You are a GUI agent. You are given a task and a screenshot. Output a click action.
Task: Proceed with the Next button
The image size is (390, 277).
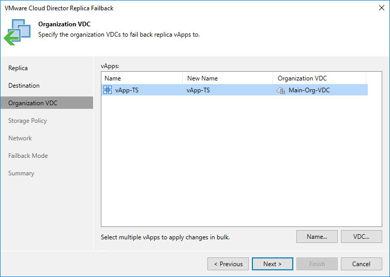[x=273, y=264]
